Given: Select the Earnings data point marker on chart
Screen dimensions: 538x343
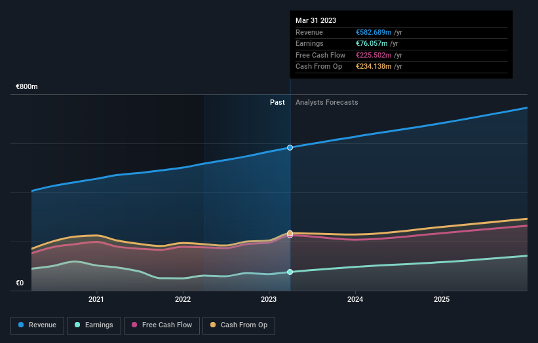Looking at the screenshot, I should click(290, 272).
